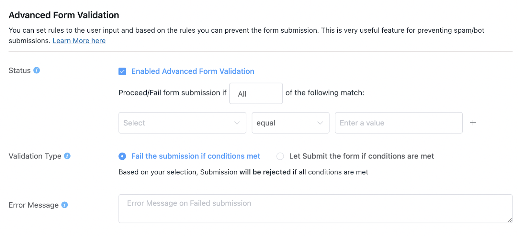Click the chevron arrow in the Select field
Viewport: 518px width, 236px height.
(x=237, y=123)
